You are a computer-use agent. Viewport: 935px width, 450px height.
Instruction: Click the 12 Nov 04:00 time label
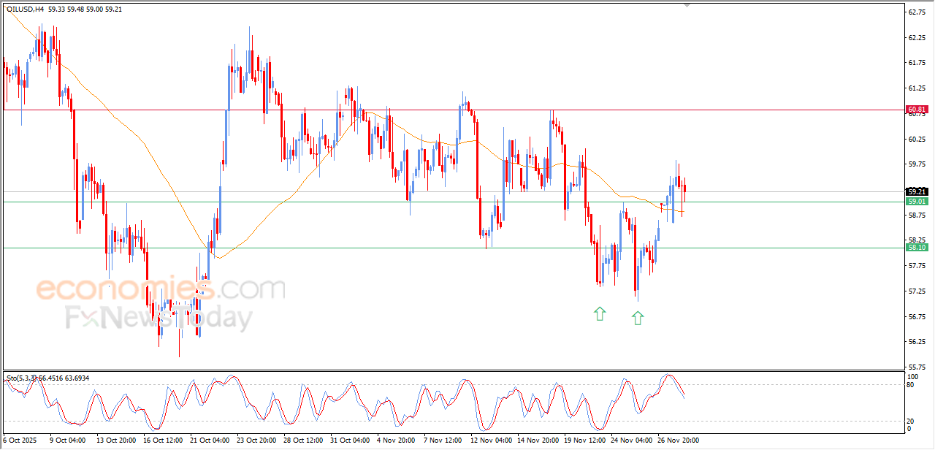(490, 441)
